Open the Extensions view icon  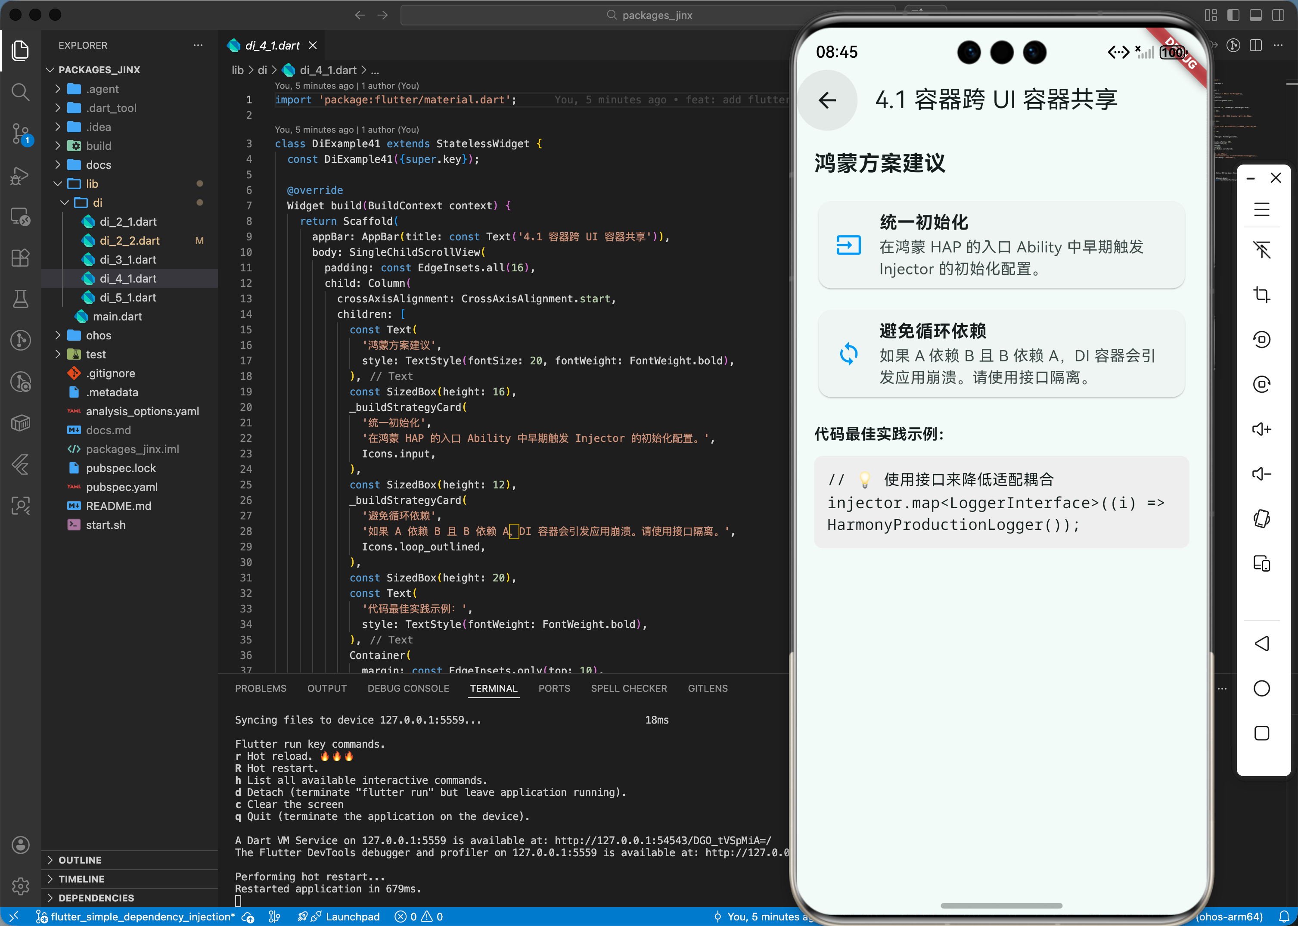click(21, 258)
